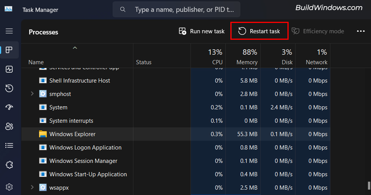This screenshot has width=371, height=195.
Task: Select the Windows Session Manager row
Action: tap(176, 161)
